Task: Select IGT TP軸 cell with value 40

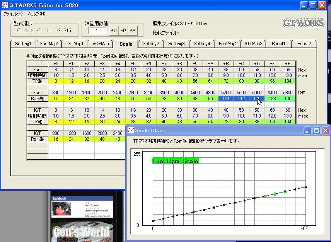Action: pyautogui.click(x=164, y=122)
